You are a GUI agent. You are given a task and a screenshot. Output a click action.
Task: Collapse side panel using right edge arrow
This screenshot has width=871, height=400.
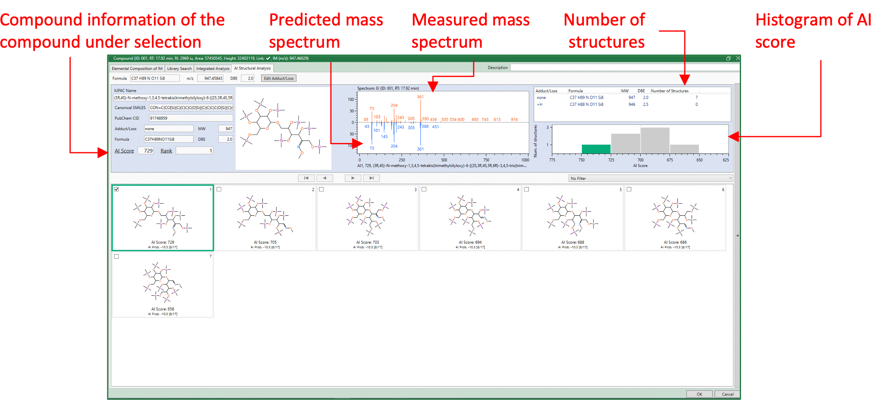(x=737, y=235)
